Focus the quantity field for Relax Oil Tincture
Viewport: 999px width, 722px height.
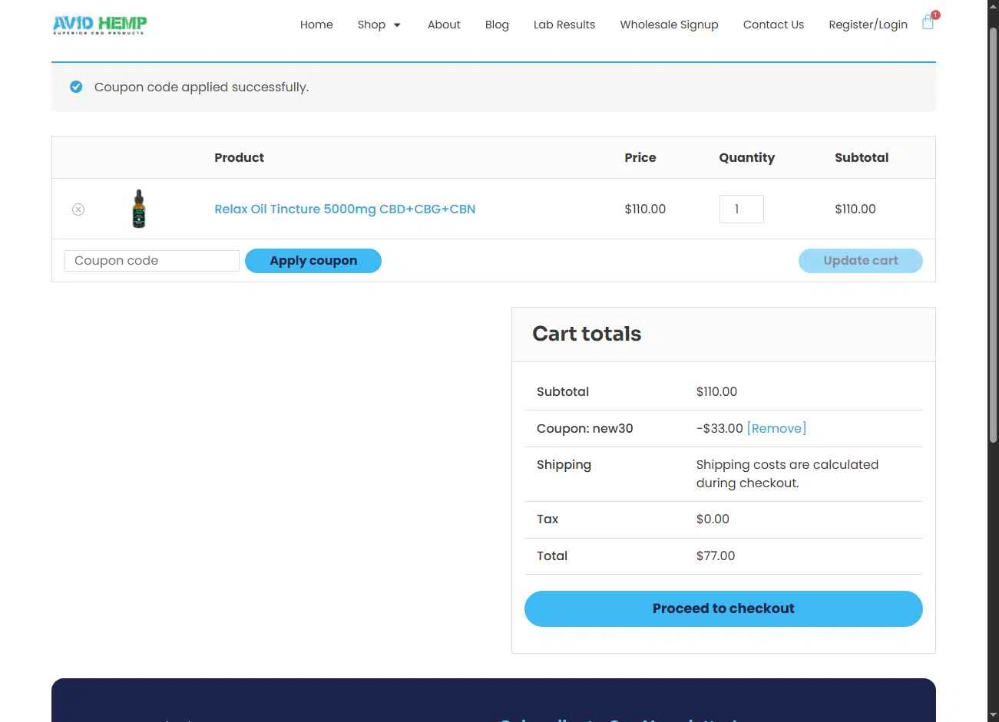[x=742, y=209]
